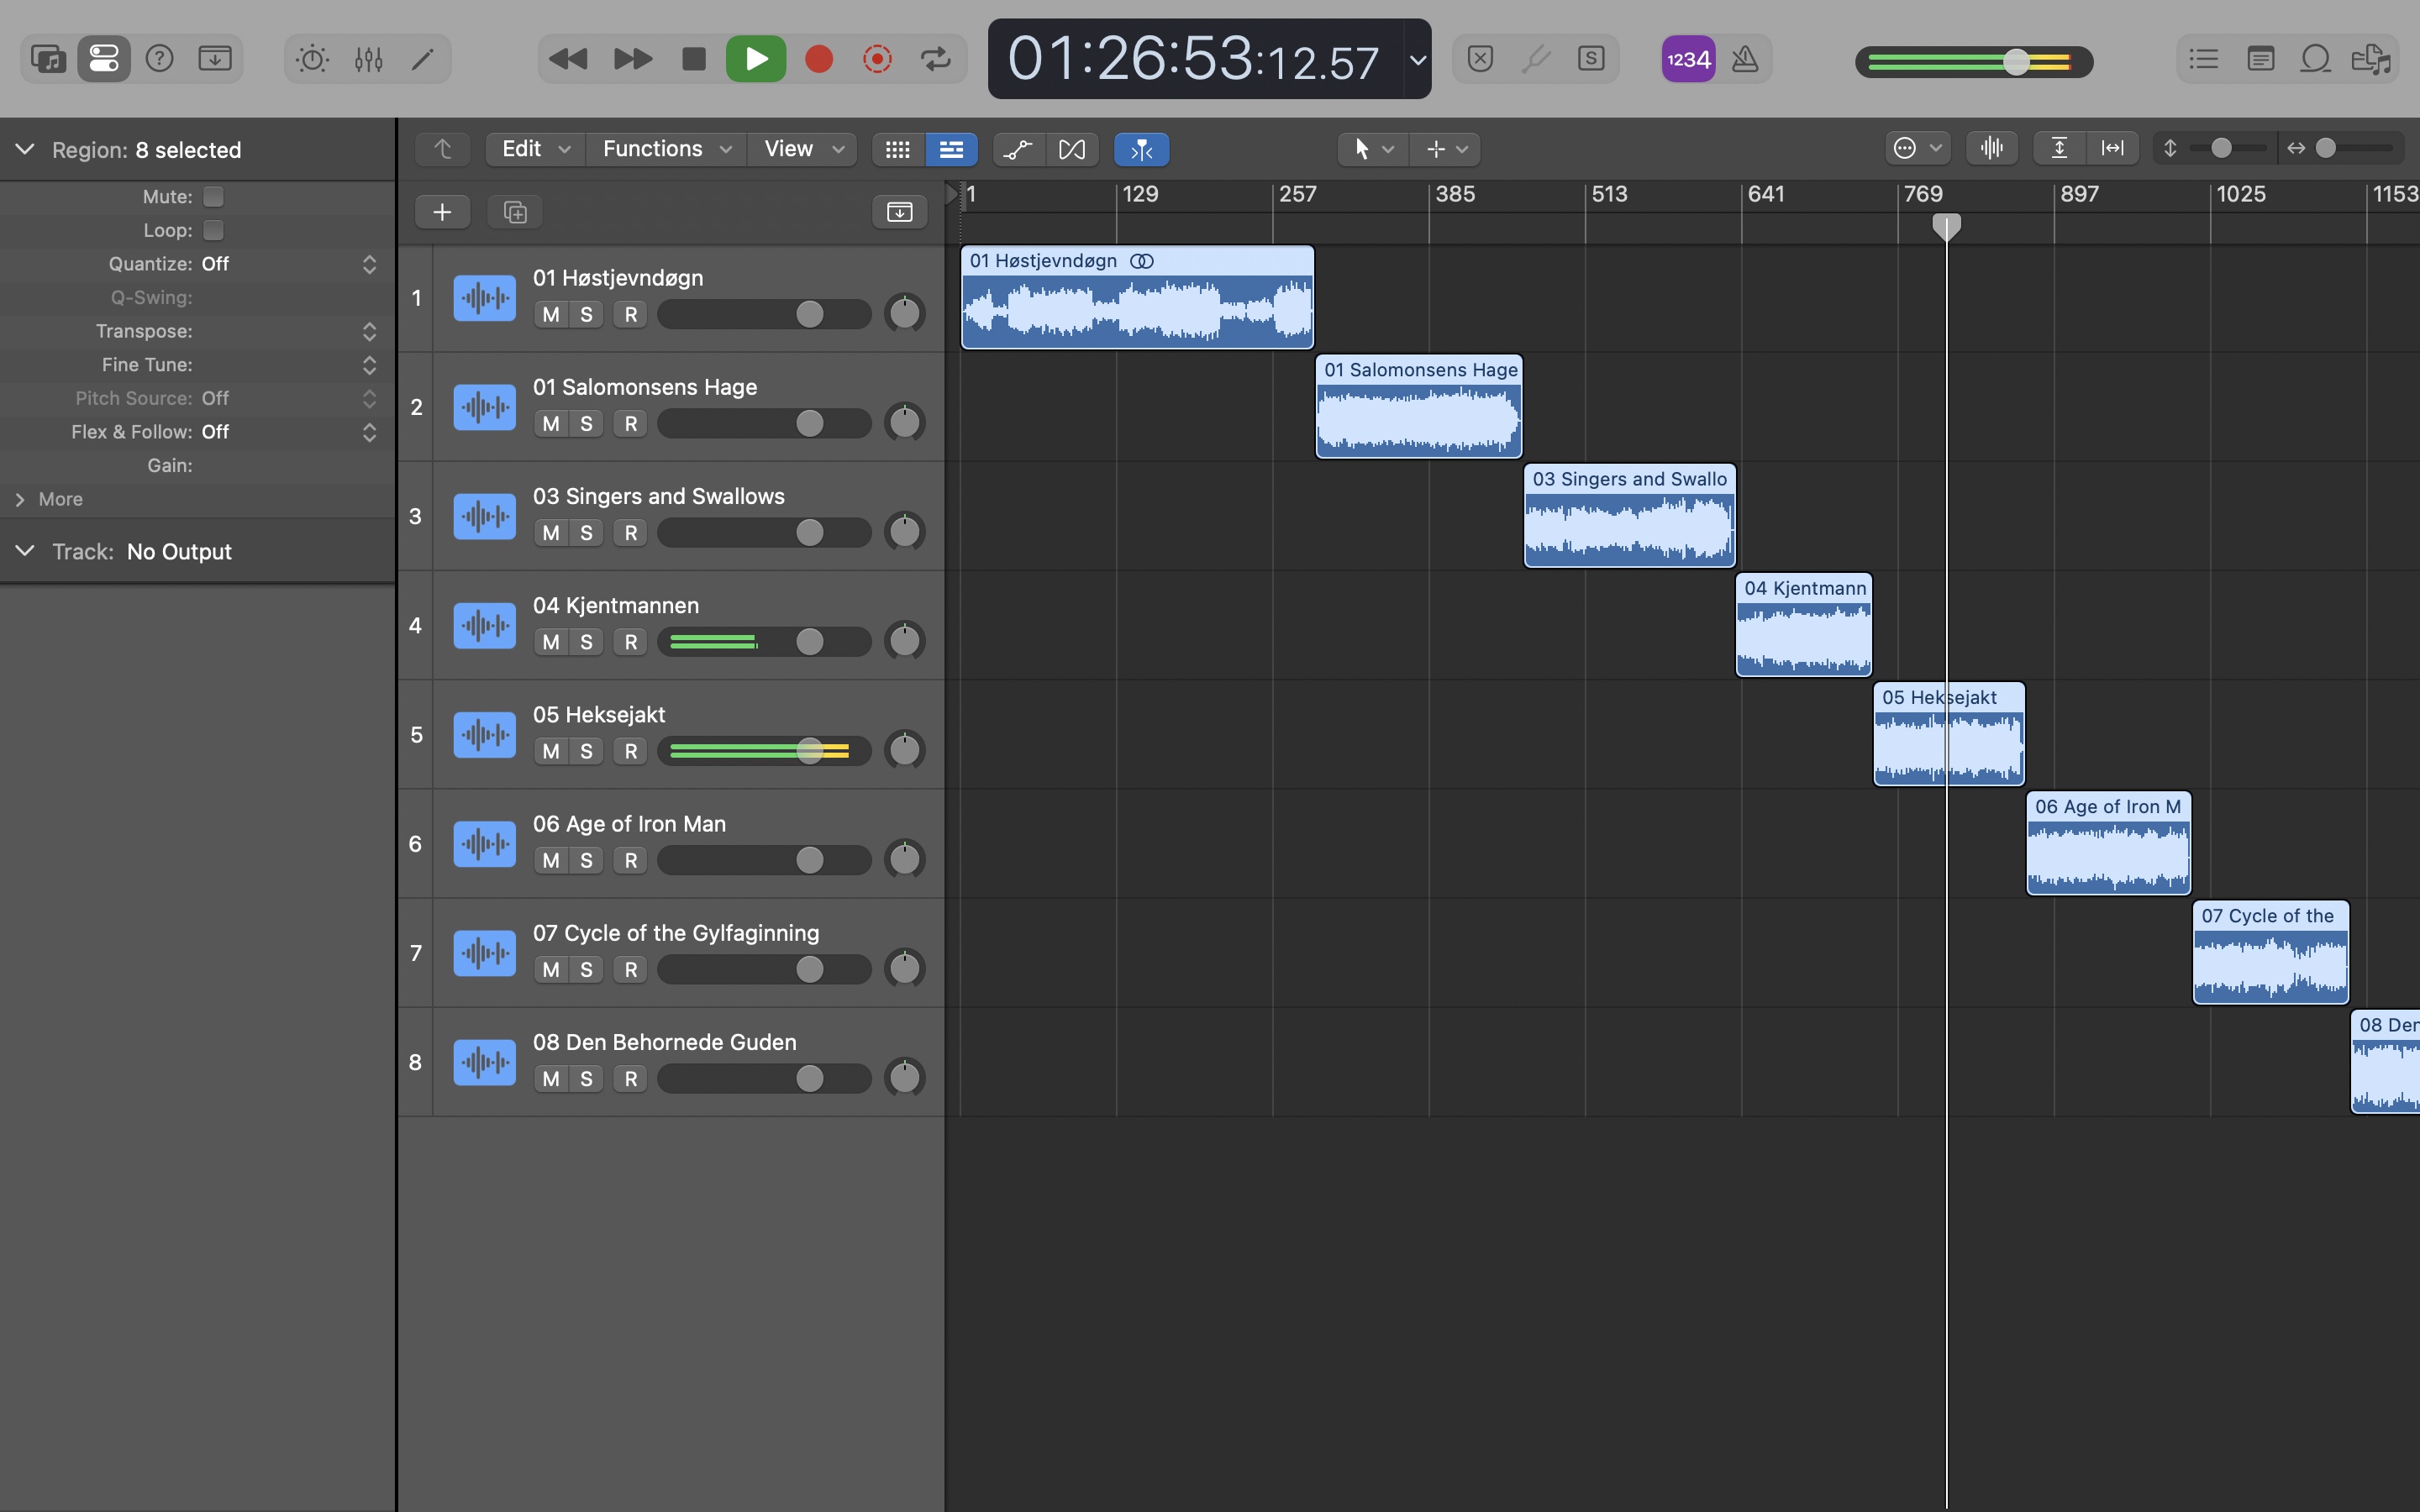Screen dimensions: 2420x1512
Task: Solo the 03 Singers and Swallows track
Action: 587,533
